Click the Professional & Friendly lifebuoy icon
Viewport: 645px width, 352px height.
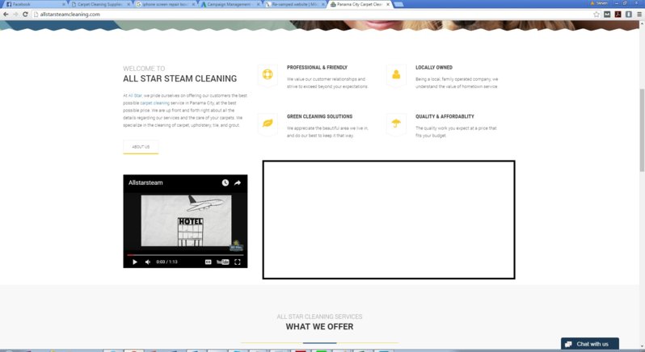[x=268, y=75]
